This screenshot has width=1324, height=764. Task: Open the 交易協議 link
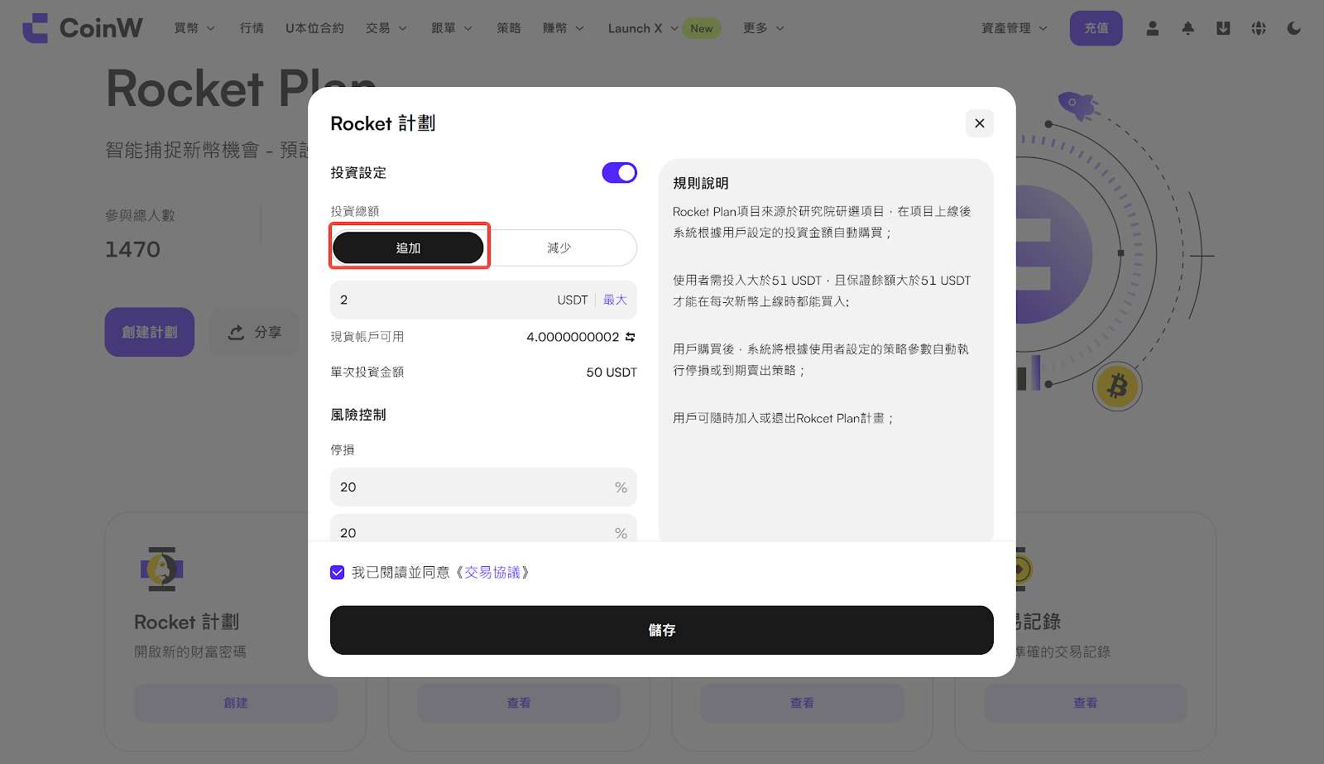point(492,572)
